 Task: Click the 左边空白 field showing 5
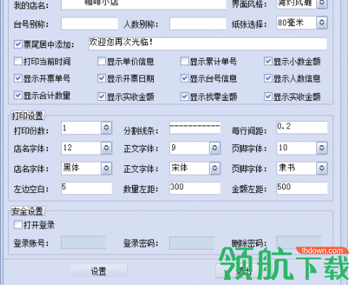click(86, 188)
